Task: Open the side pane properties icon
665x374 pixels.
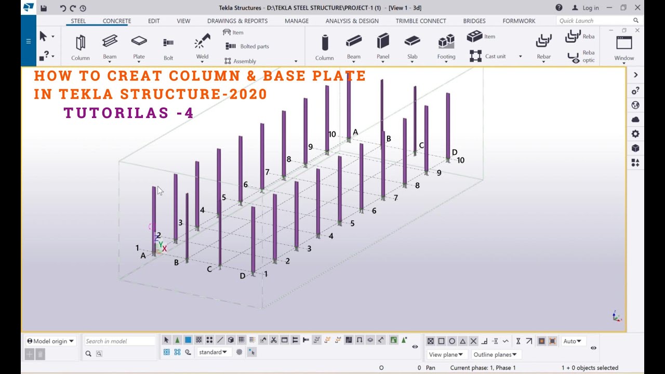Action: click(635, 91)
